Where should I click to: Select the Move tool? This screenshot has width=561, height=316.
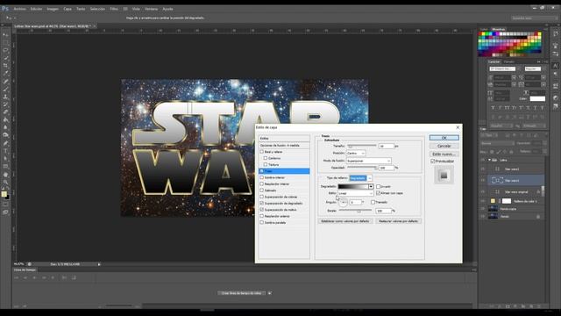tap(5, 35)
